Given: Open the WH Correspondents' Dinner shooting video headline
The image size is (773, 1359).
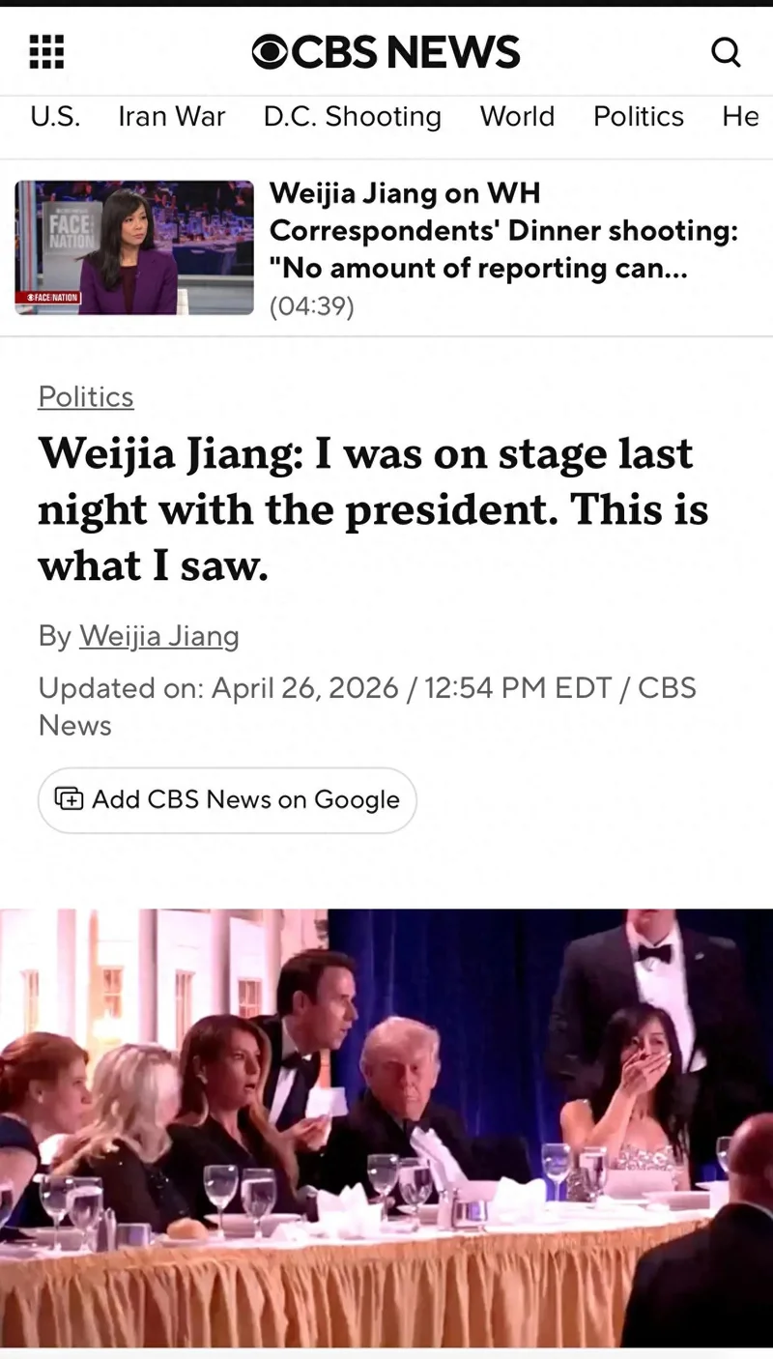Looking at the screenshot, I should pos(502,232).
